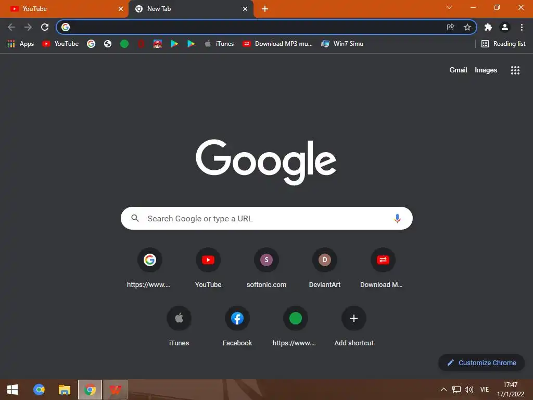Open the Download MP3 mu... bookmark
Screen dimensions: 533x400
278,44
